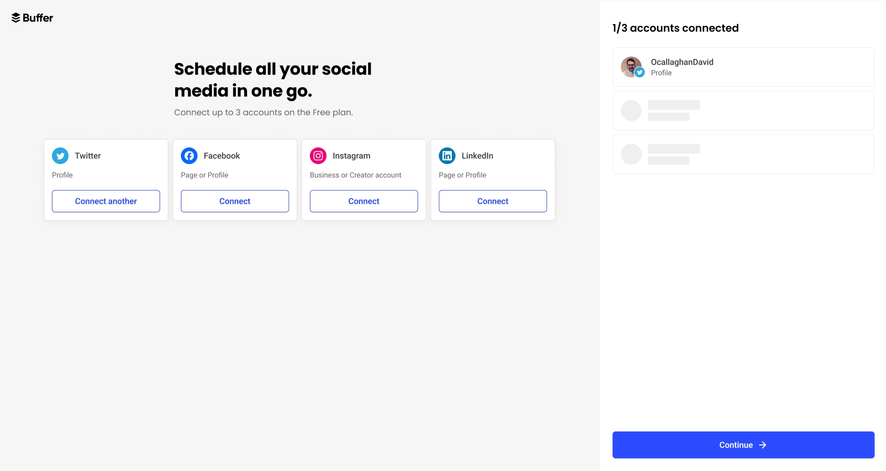This screenshot has width=886, height=471.
Task: Click the second empty account placeholder slot
Action: tap(743, 111)
